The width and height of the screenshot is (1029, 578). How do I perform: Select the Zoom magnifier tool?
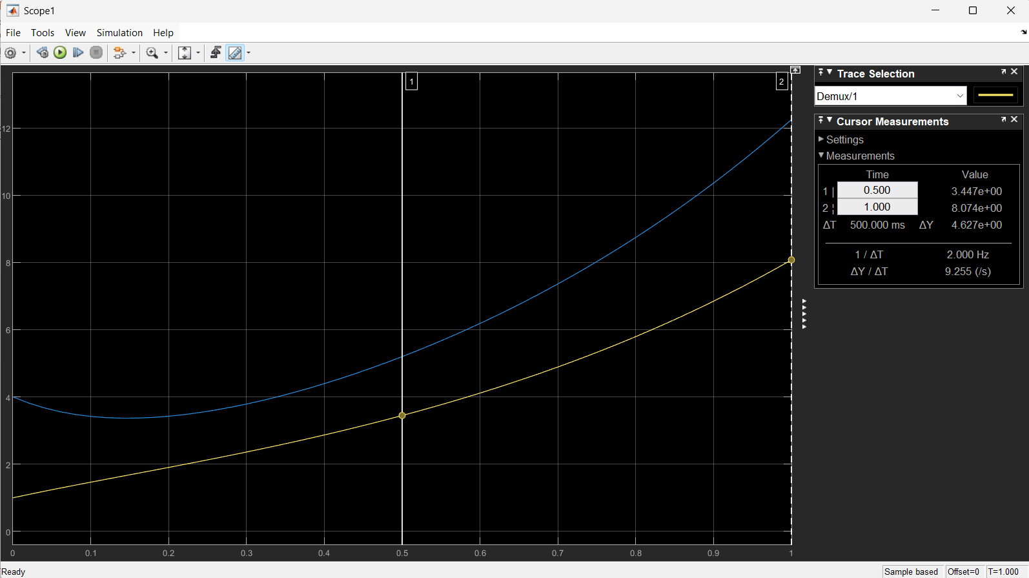(152, 53)
